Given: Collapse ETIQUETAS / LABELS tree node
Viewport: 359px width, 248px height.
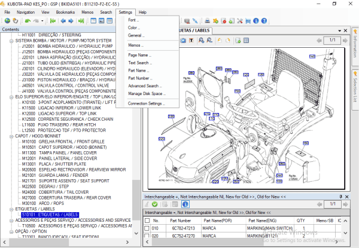Looking at the screenshot, I should click(11, 209).
